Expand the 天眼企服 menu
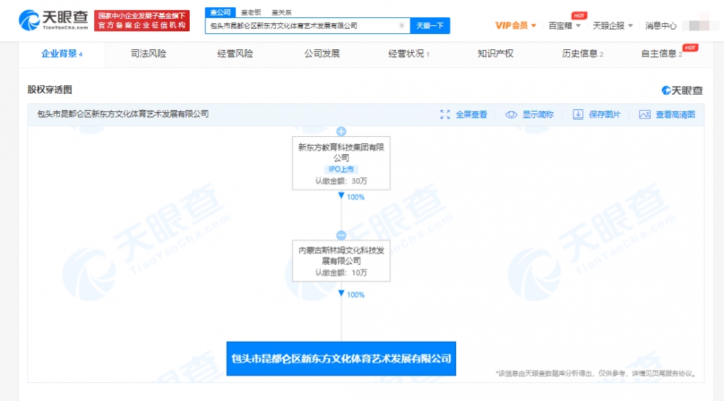 613,25
